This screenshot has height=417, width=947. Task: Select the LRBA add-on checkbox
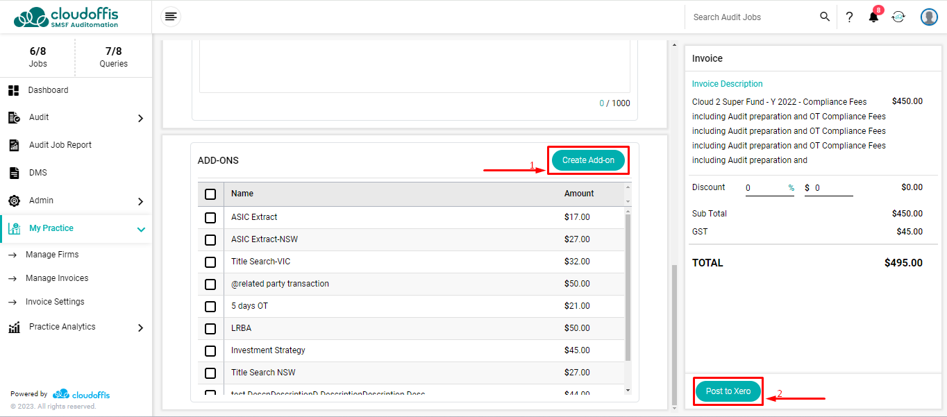[x=210, y=329]
